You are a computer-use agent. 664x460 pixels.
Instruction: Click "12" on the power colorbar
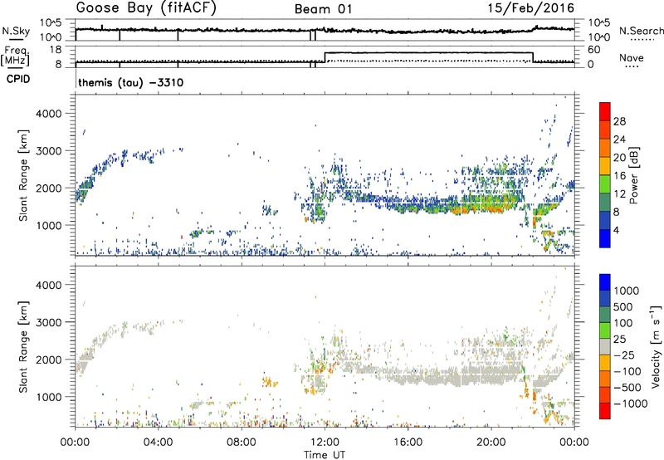619,193
